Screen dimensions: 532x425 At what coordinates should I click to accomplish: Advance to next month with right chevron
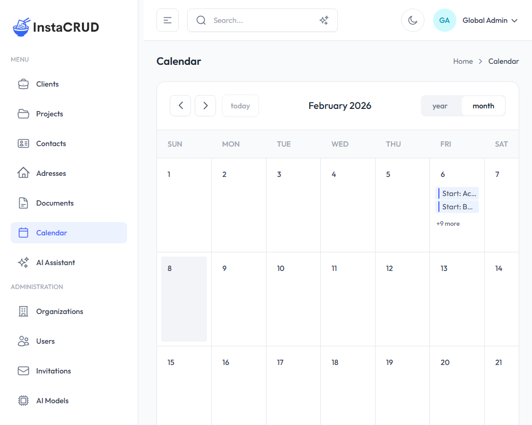pos(205,106)
